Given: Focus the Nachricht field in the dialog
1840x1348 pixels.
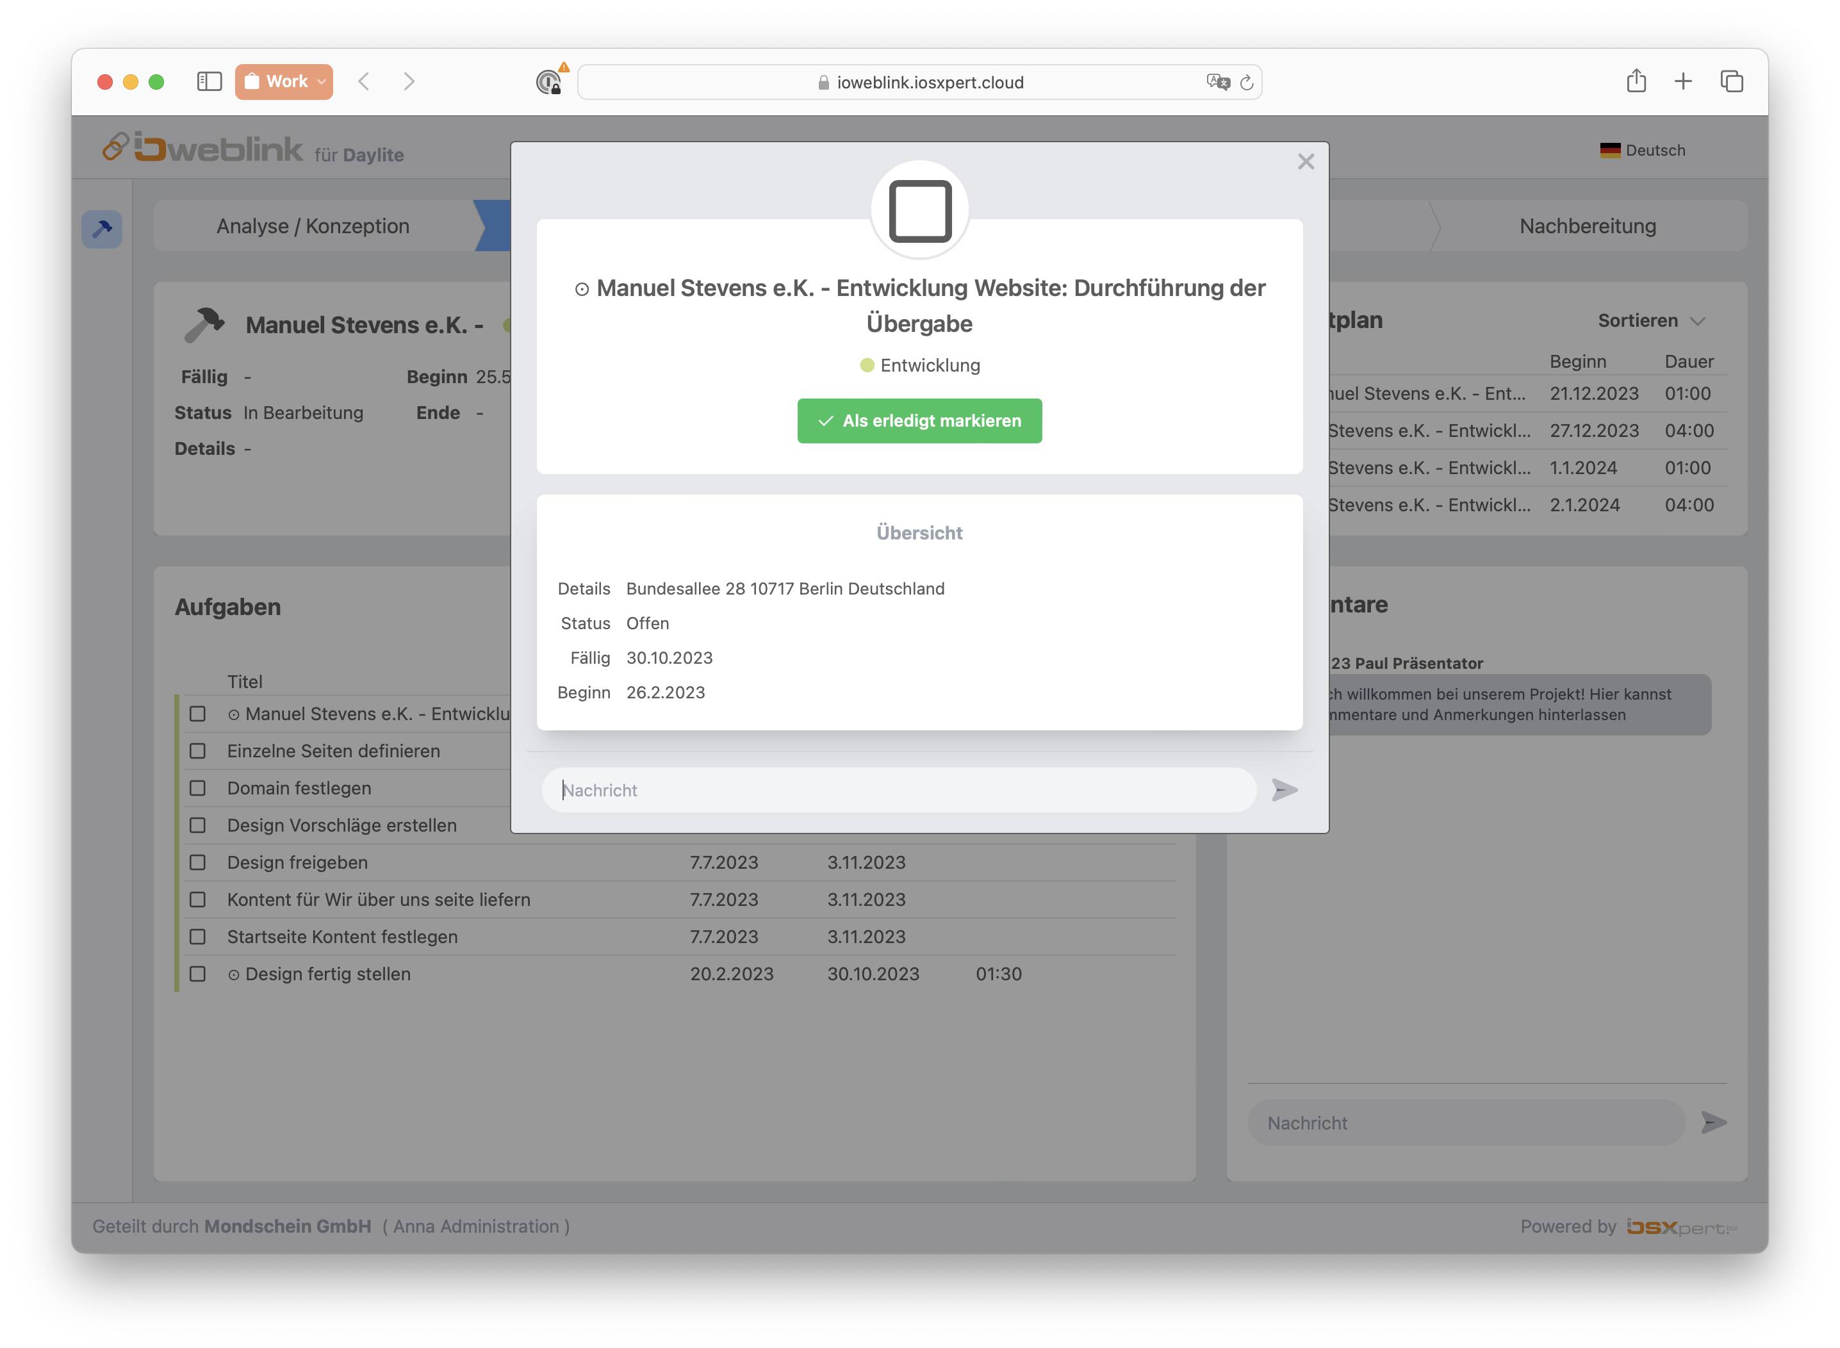Looking at the screenshot, I should point(898,789).
